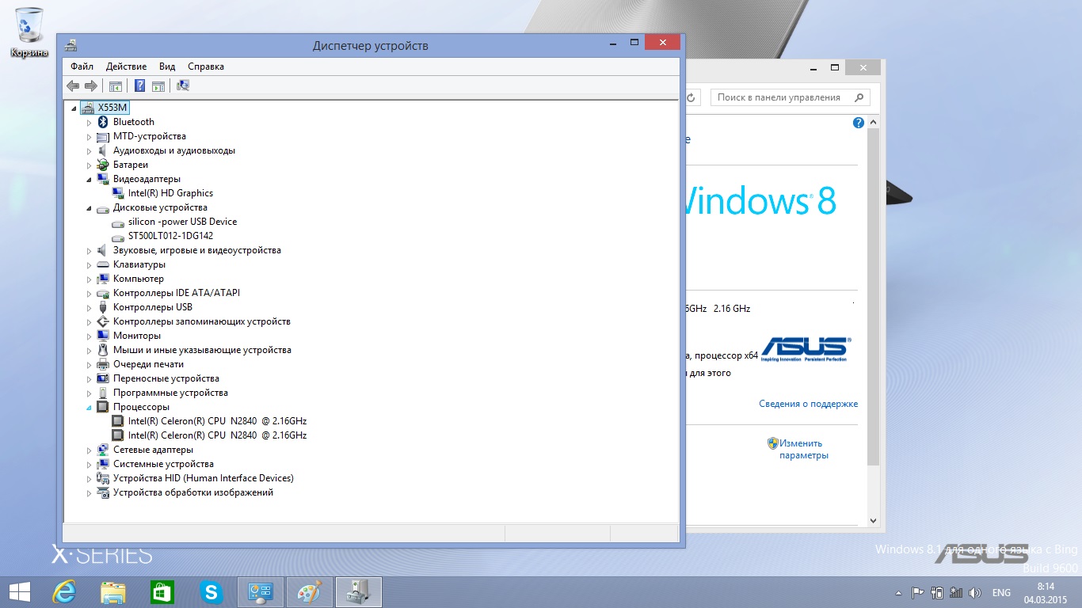
Task: Open the Сведения о поддержке link
Action: 809,404
